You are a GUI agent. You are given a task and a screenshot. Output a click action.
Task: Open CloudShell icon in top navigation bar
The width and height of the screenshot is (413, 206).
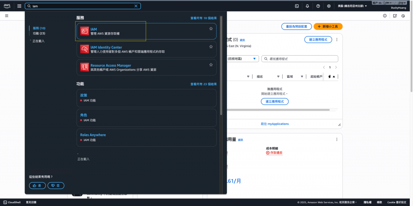(x=296, y=6)
